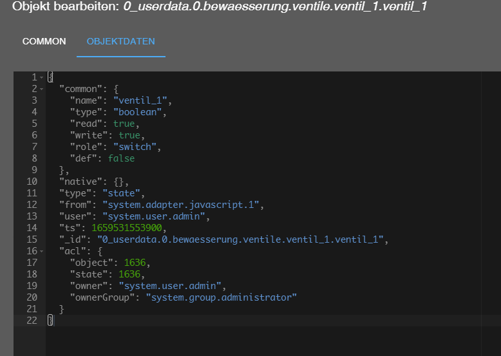Click the object value 1636 on line 17
This screenshot has width=501, height=356.
135,263
